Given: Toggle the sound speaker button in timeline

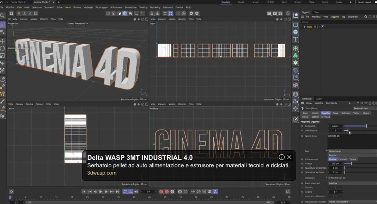Looking at the screenshot, I should (136, 192).
